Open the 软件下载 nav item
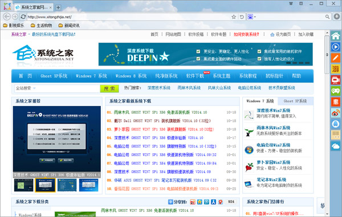 coord(195,76)
